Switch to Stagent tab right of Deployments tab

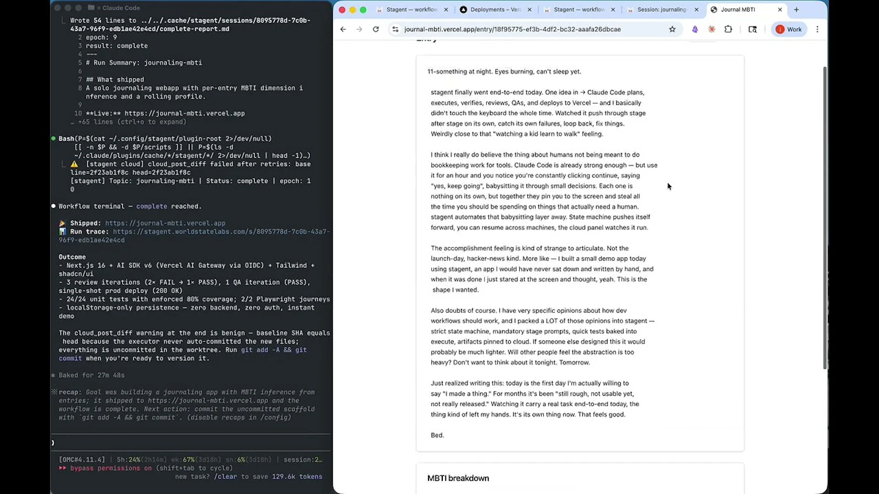[x=579, y=9]
